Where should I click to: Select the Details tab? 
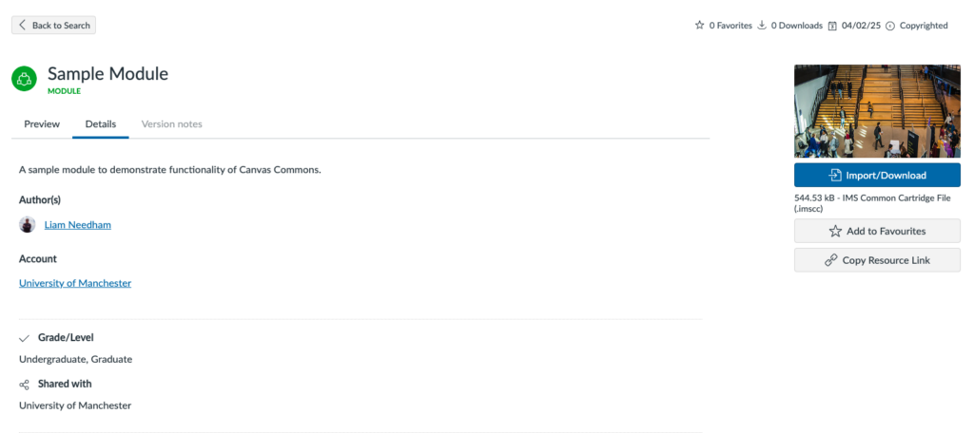pyautogui.click(x=101, y=124)
